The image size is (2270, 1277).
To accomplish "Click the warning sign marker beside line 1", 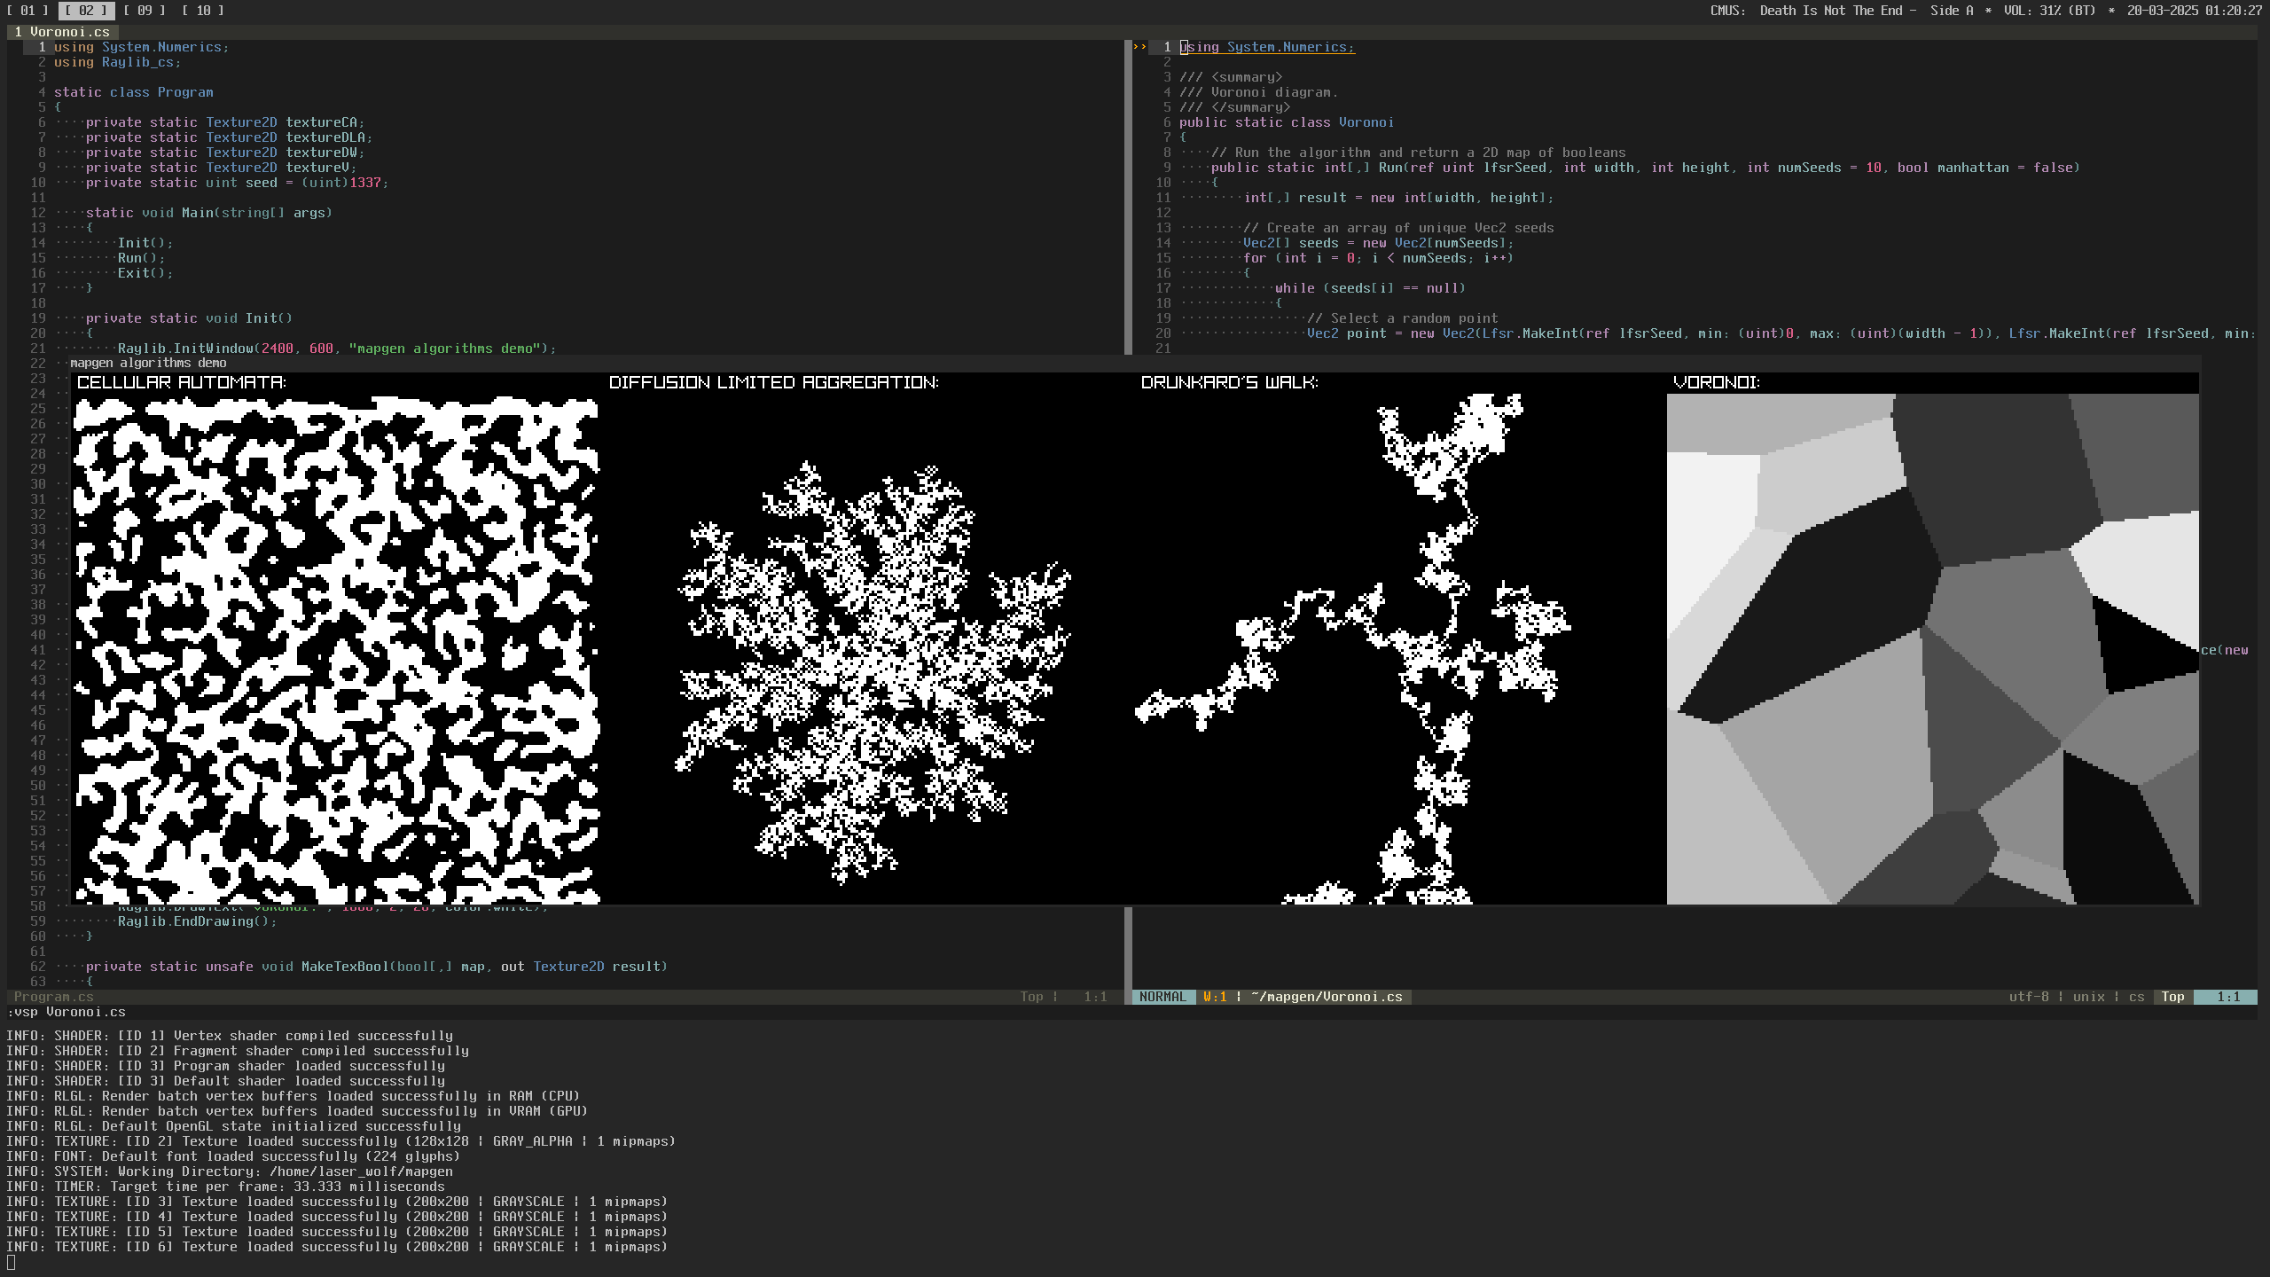I will tap(1139, 47).
